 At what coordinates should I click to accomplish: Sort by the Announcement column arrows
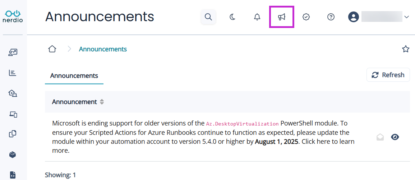pyautogui.click(x=102, y=102)
